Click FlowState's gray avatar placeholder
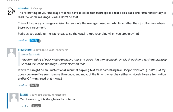The height and width of the screenshot is (112, 173). (x=11, y=52)
